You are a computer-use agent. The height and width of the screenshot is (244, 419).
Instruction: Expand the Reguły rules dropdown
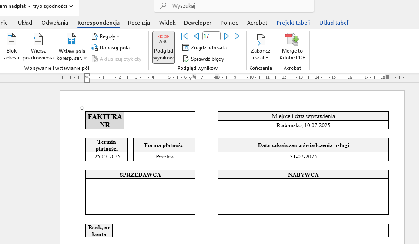point(106,36)
